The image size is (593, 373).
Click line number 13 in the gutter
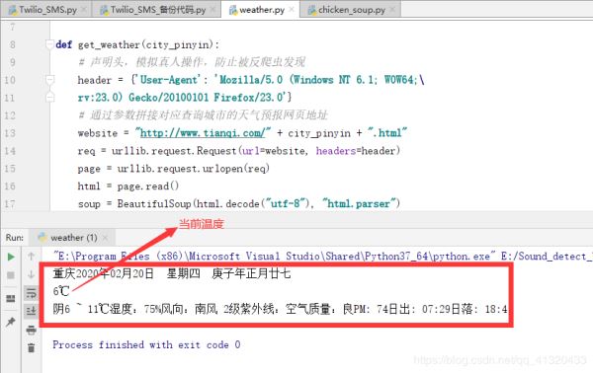pyautogui.click(x=10, y=133)
